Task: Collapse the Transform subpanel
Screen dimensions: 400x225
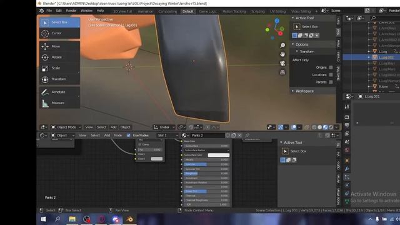Action: tap(297, 51)
